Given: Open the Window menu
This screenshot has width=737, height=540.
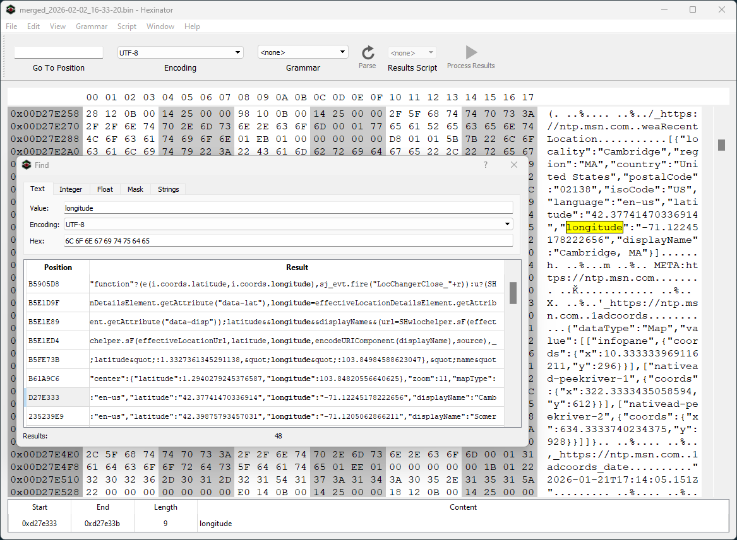Looking at the screenshot, I should click(x=160, y=26).
